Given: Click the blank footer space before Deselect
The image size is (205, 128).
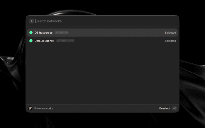Looking at the screenshot, I should (x=106, y=108).
